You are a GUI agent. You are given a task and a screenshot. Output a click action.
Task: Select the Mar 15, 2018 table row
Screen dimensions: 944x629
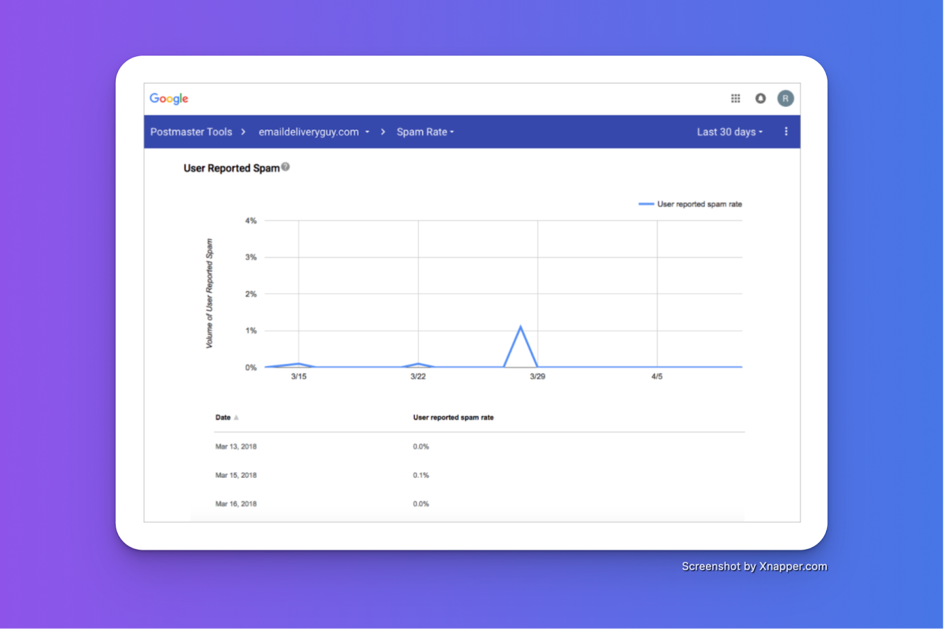click(x=236, y=476)
